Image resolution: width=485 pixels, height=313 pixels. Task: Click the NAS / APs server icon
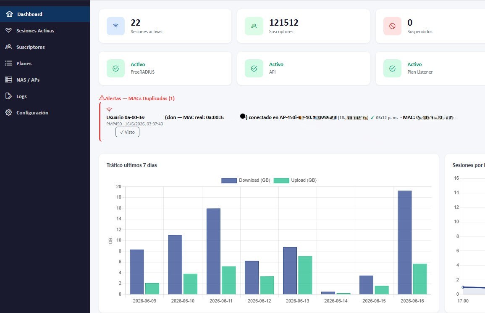coord(9,80)
